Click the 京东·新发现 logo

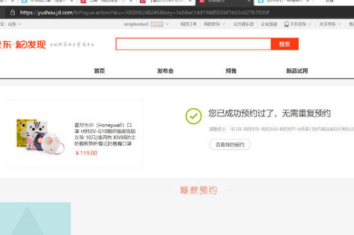click(x=23, y=44)
